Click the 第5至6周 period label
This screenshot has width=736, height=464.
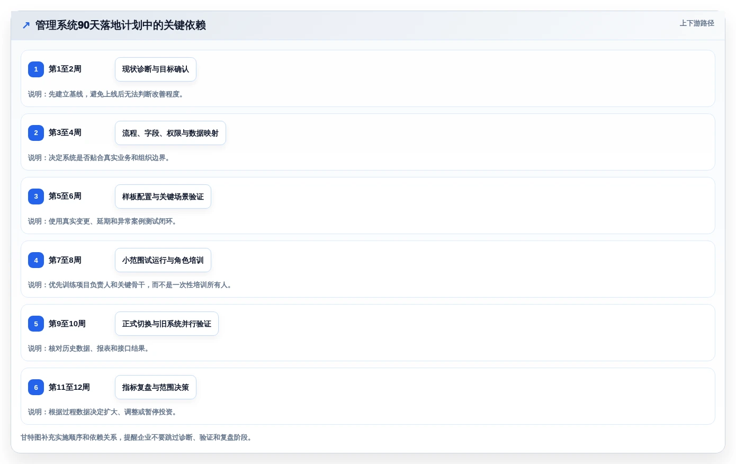[65, 197]
